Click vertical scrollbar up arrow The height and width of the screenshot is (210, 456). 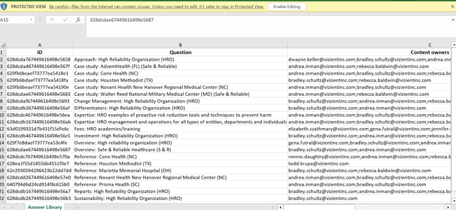454,45
